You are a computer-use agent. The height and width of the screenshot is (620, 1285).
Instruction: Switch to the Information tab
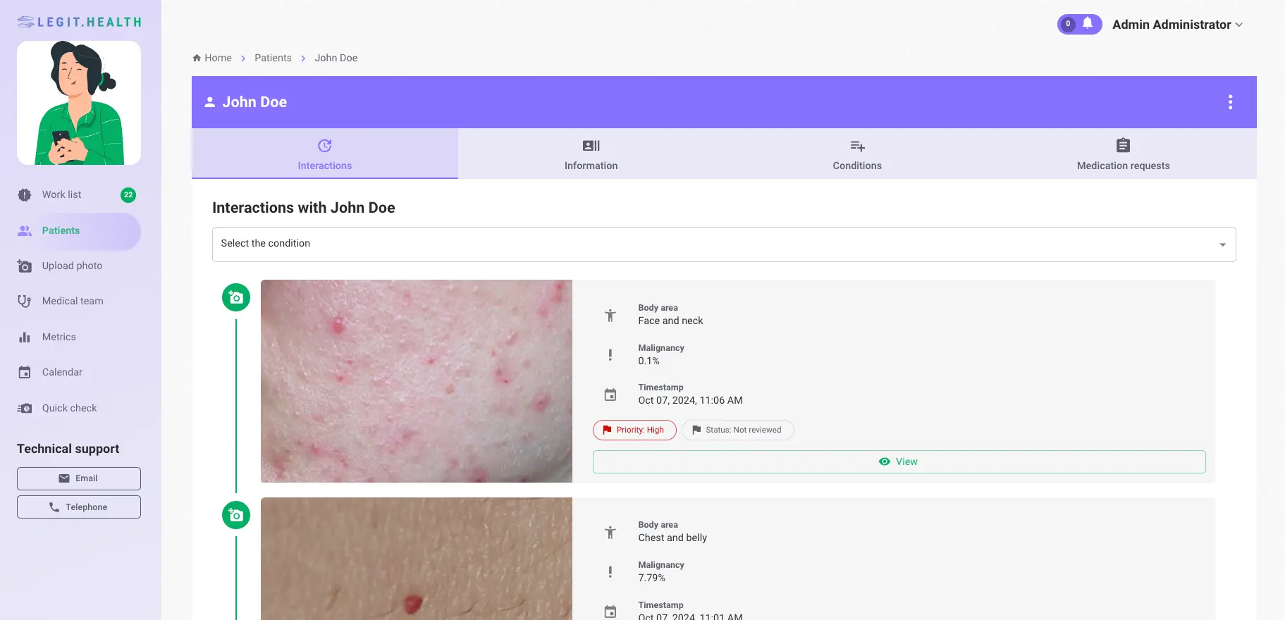click(x=591, y=154)
